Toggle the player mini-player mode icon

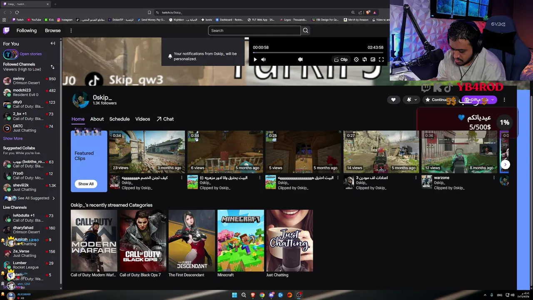[x=373, y=60]
